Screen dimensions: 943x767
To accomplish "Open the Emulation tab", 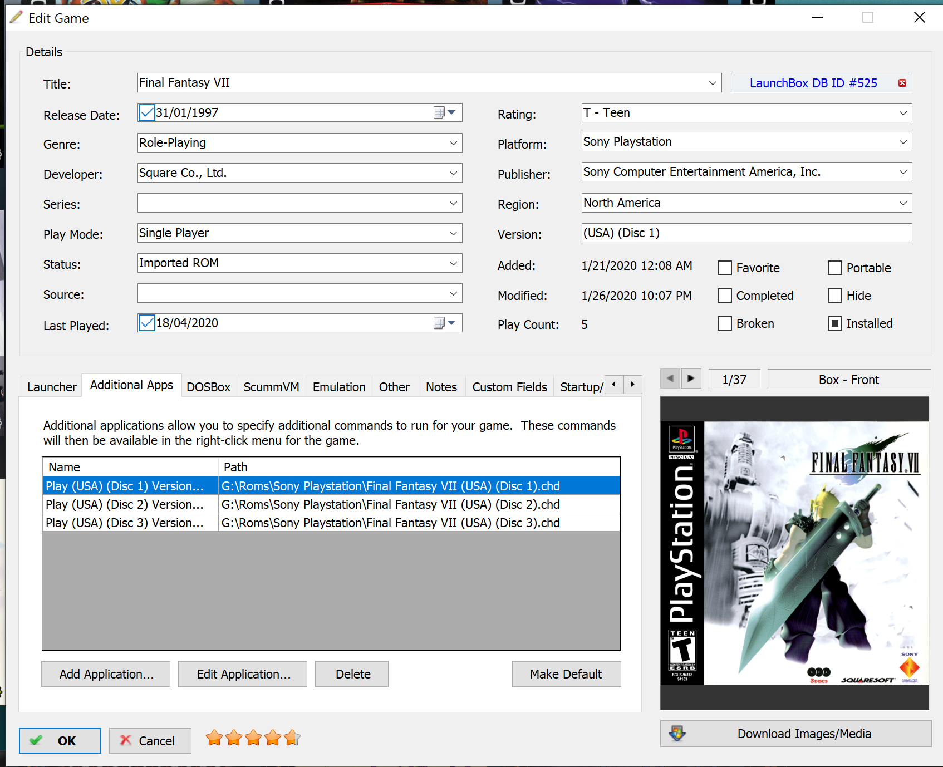I will click(339, 387).
